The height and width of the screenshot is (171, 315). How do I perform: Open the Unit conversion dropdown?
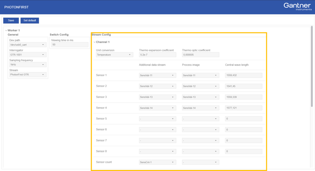[114, 55]
